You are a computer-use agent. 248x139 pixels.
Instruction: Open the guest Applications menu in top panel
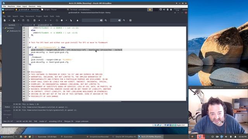point(8,10)
